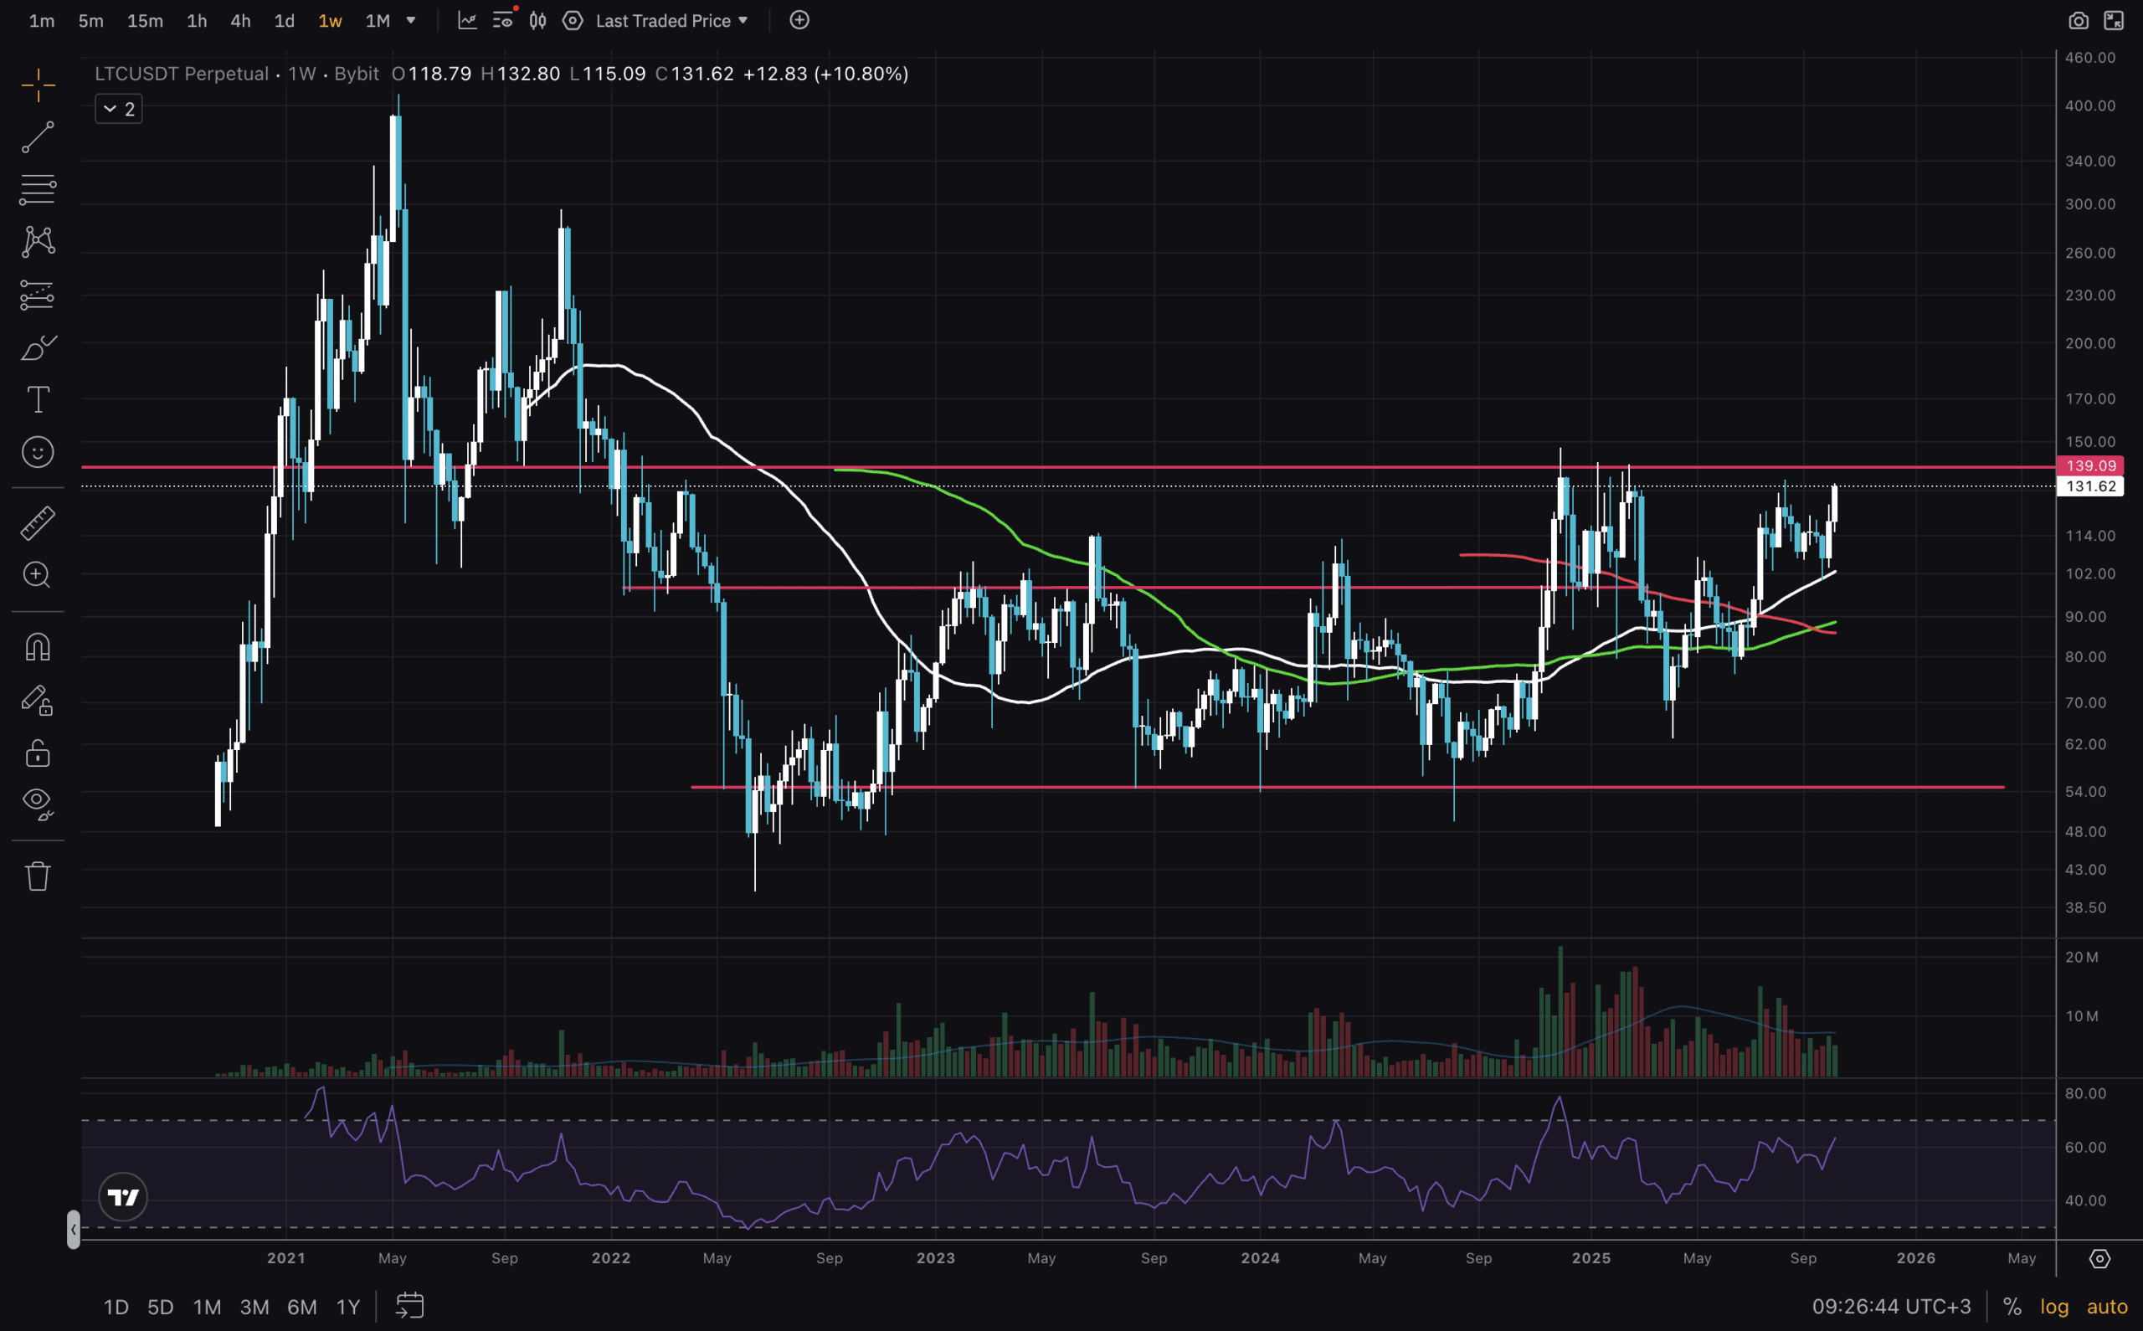The image size is (2143, 1331).
Task: Click the 139.09 red price label
Action: (2090, 465)
